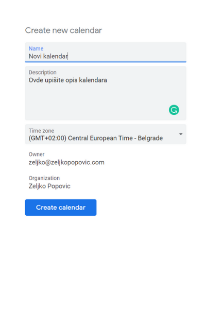The width and height of the screenshot is (206, 309).
Task: Click the organization name Zeljko Popovic
Action: pos(49,186)
